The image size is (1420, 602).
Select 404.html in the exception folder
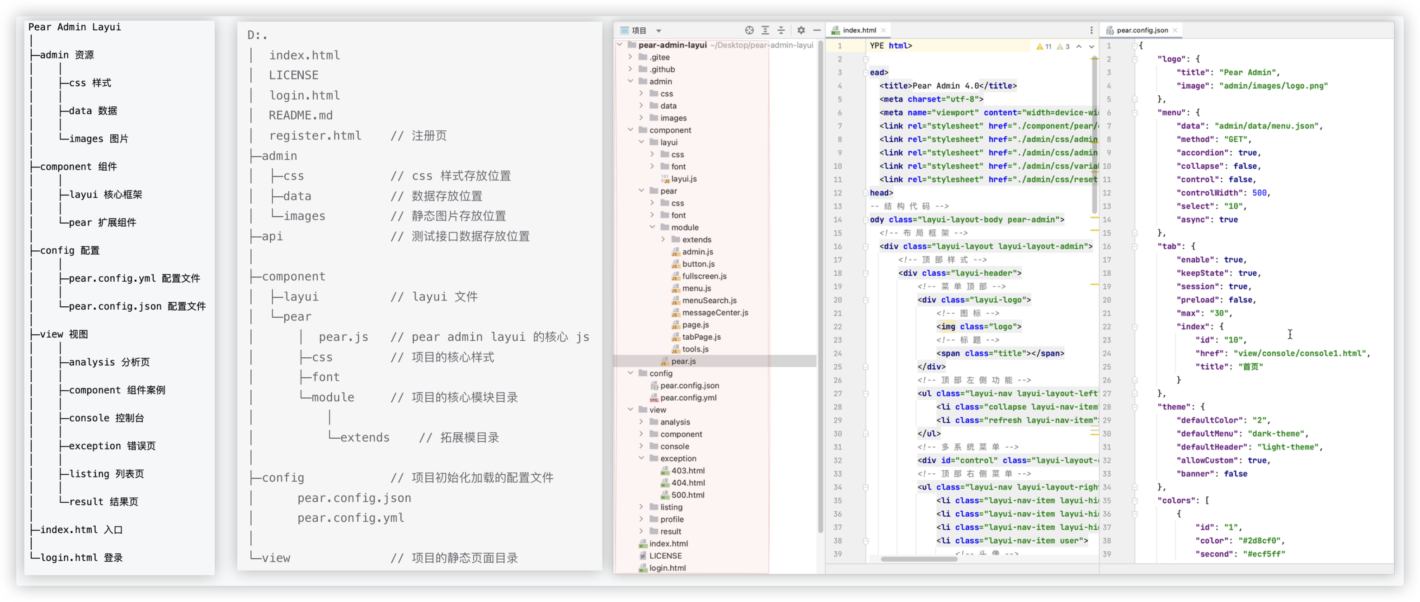687,482
